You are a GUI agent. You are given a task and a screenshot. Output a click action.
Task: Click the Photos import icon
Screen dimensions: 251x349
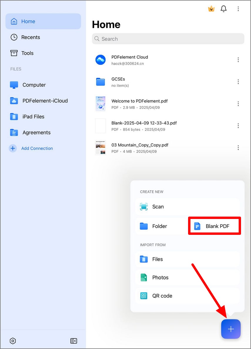click(x=144, y=277)
